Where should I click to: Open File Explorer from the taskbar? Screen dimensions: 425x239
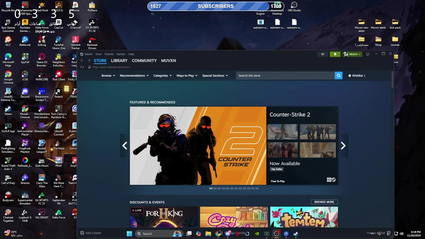pos(208,234)
